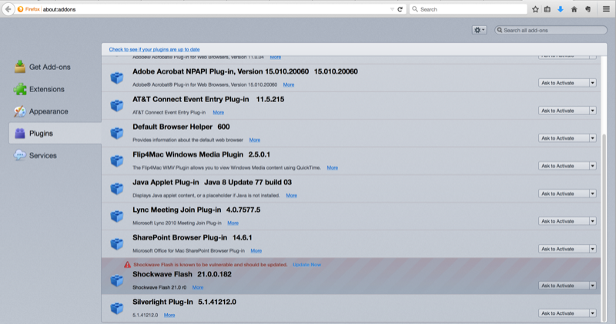Screen dimensions: 616x324
Task: Click the Firefox identity icon in address bar
Action: (x=21, y=9)
